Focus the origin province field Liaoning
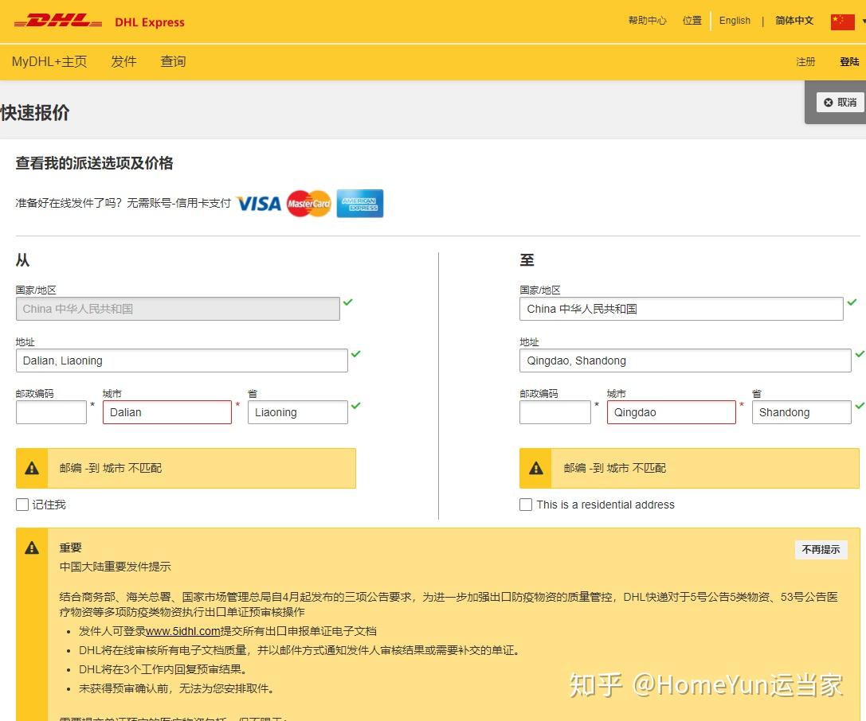 pyautogui.click(x=298, y=412)
